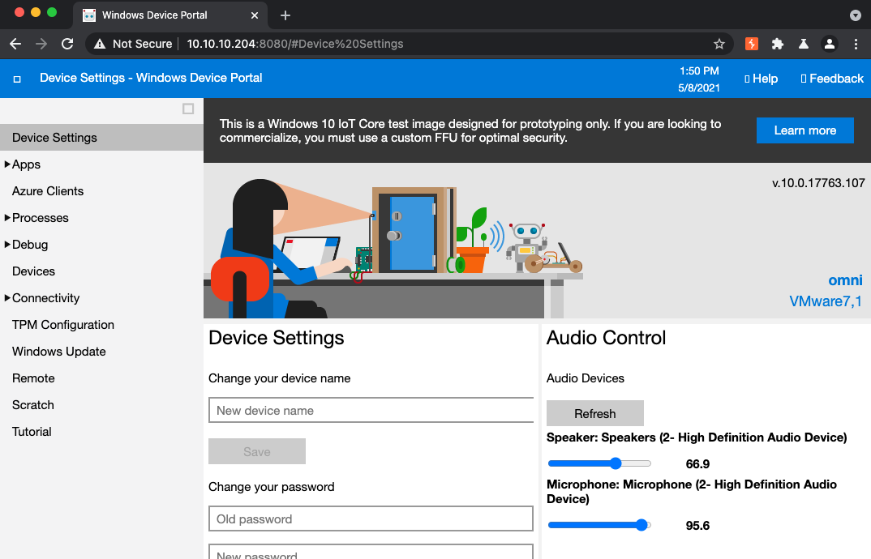Open Windows Update in the sidebar
The width and height of the screenshot is (871, 559).
pos(59,352)
